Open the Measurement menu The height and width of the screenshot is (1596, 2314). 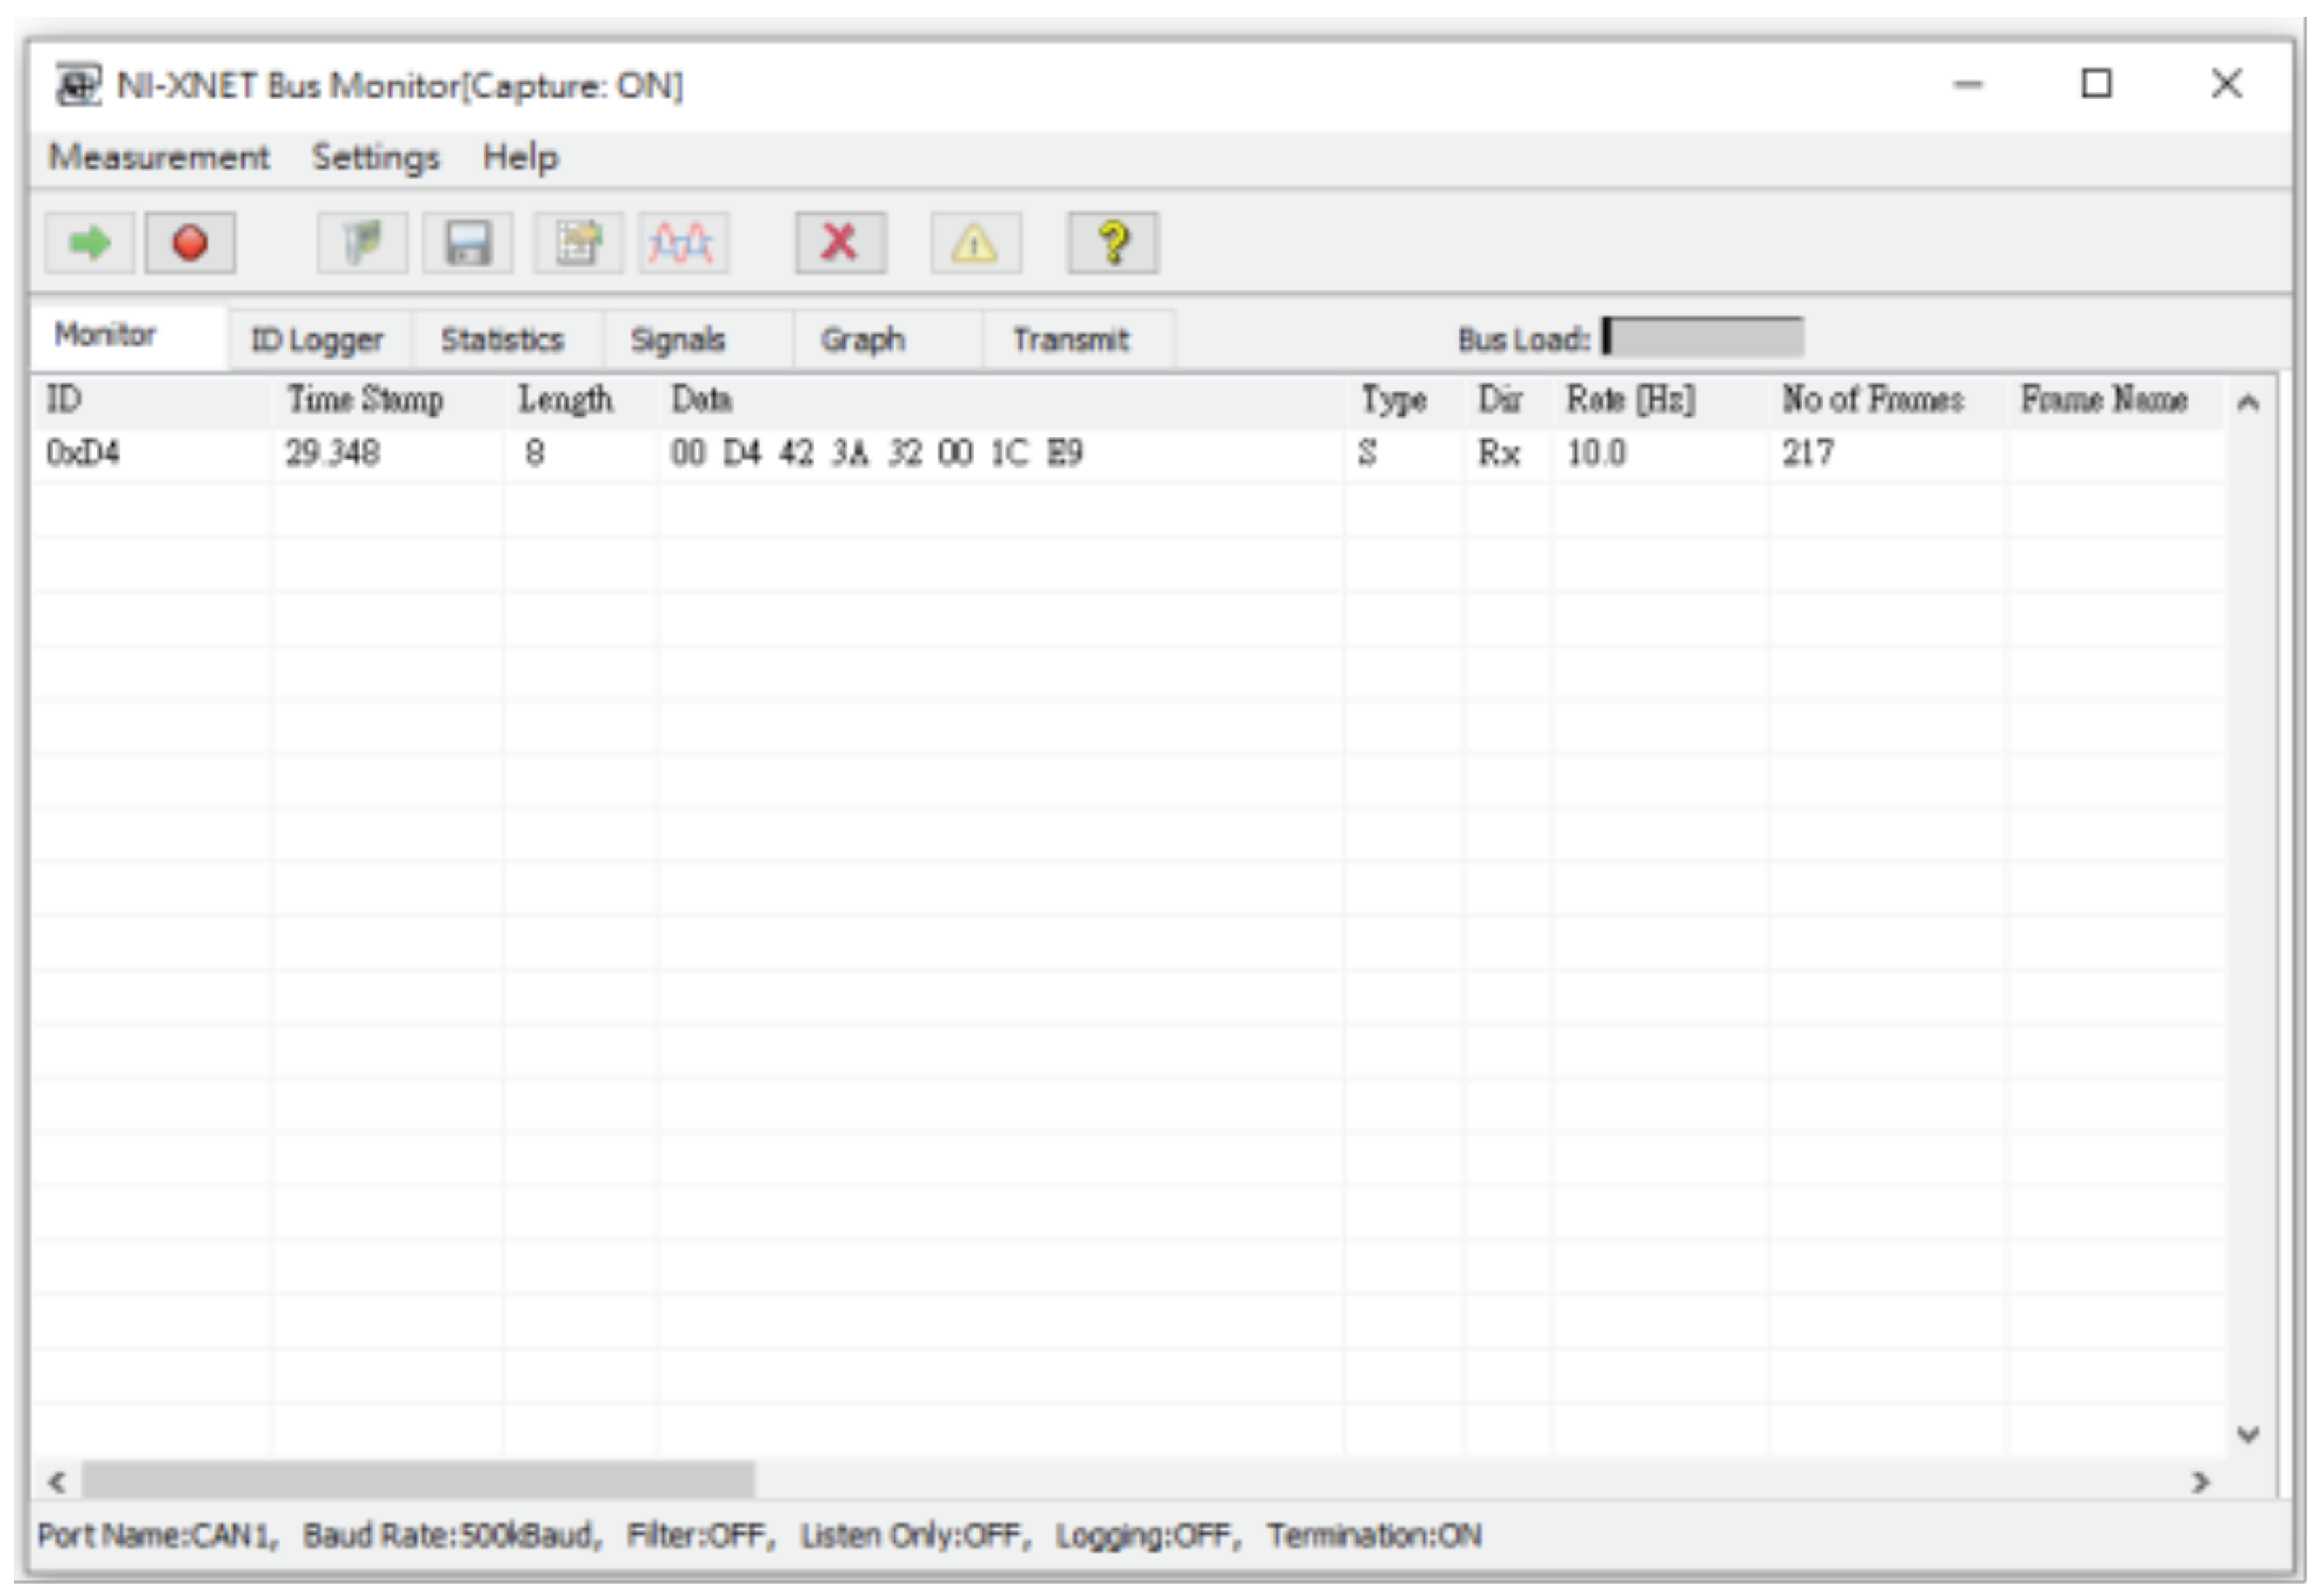159,157
